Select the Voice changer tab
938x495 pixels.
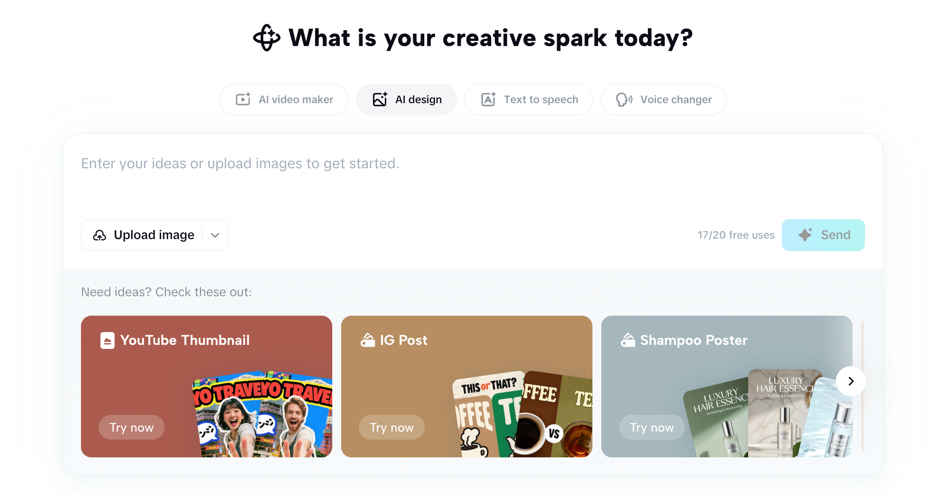tap(663, 100)
